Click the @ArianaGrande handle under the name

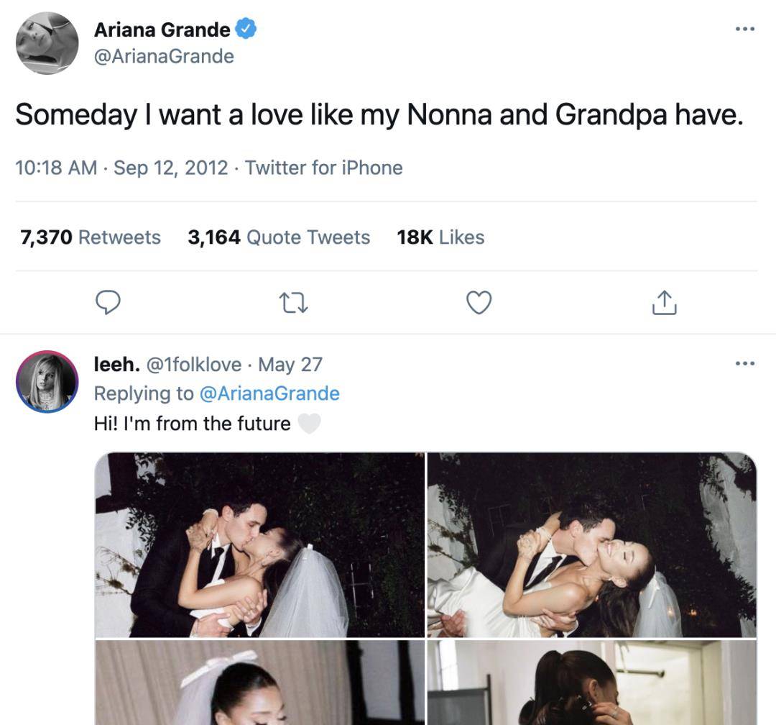[x=164, y=56]
